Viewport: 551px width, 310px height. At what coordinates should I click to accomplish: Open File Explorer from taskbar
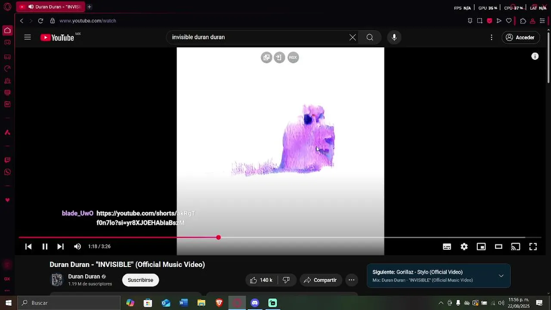(x=201, y=303)
